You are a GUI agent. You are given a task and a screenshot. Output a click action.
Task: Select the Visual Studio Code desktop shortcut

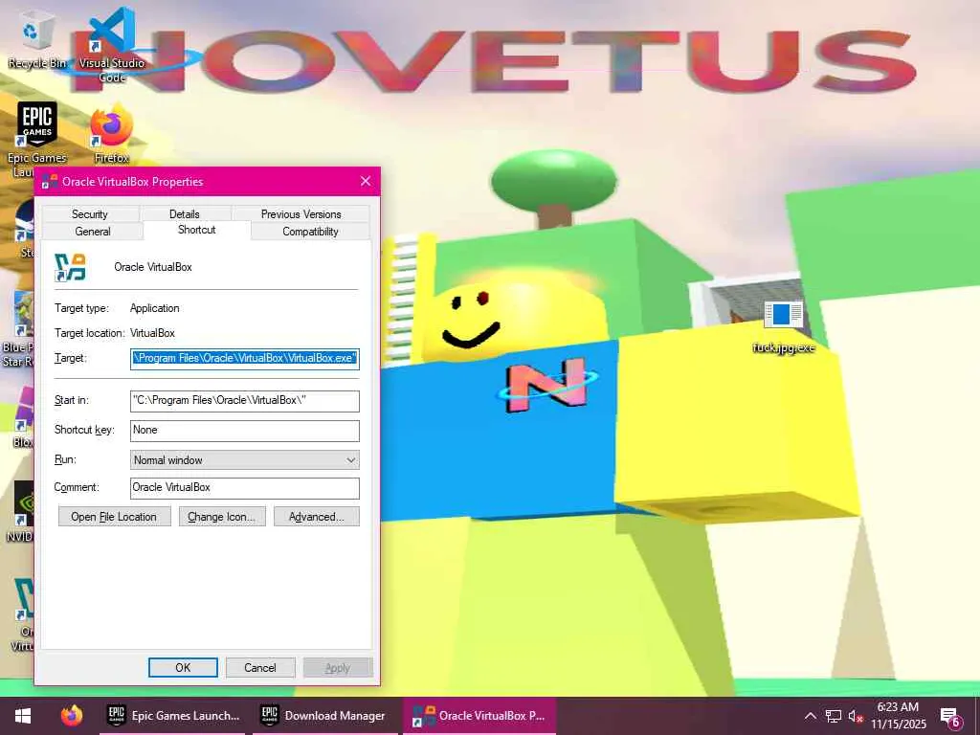(112, 45)
